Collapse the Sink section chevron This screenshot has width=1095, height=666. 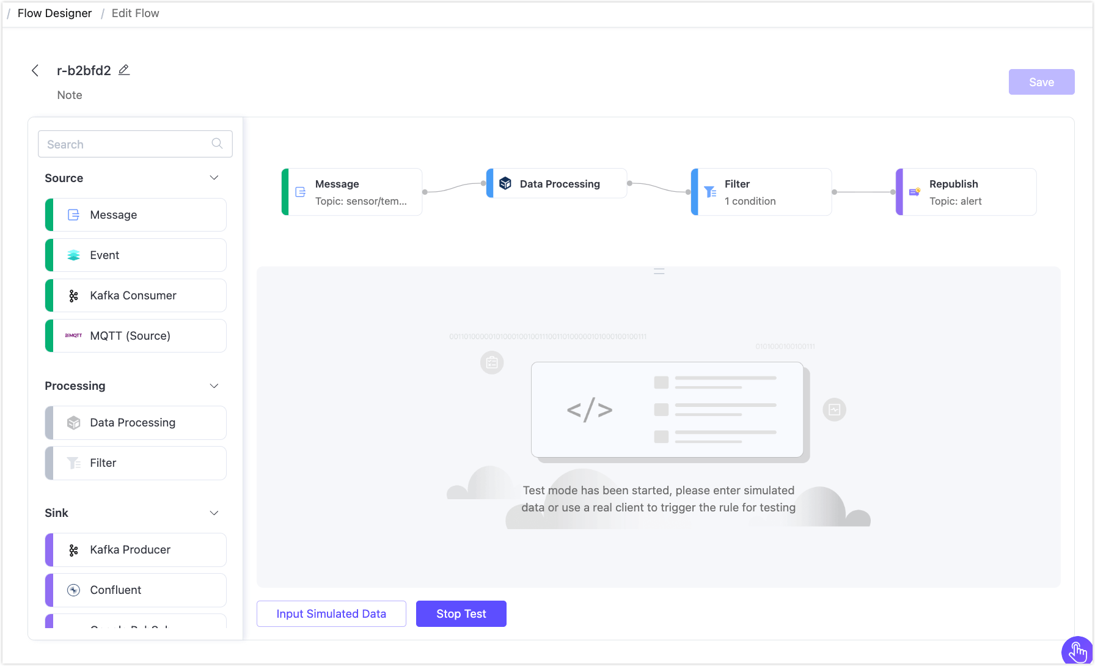coord(214,513)
